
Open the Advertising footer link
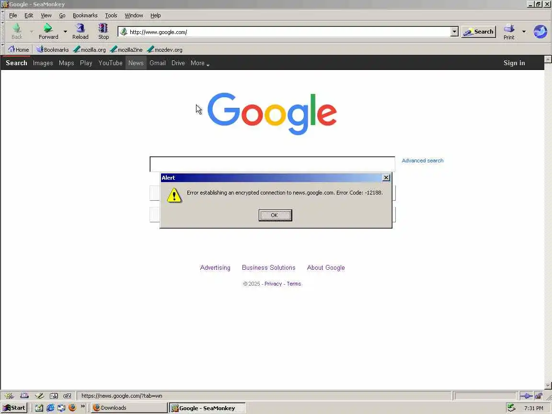(215, 267)
